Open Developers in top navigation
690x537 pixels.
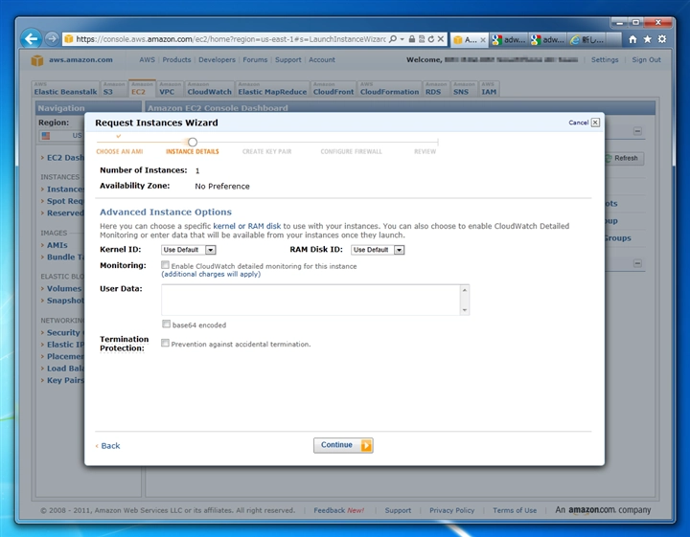[x=217, y=59]
